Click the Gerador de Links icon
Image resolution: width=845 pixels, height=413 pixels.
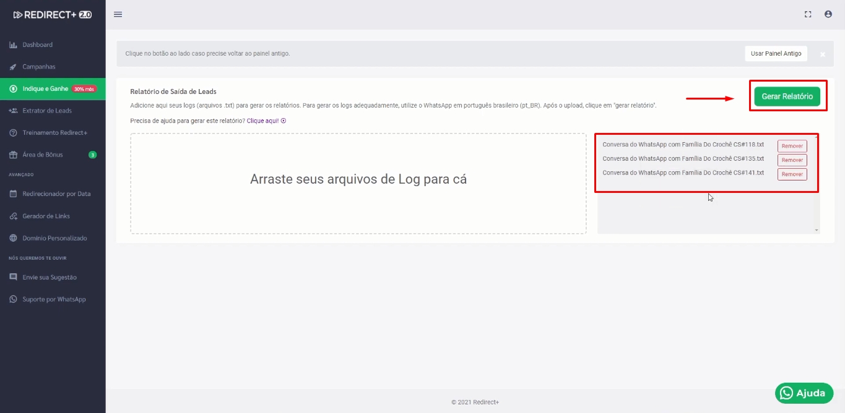pos(13,216)
